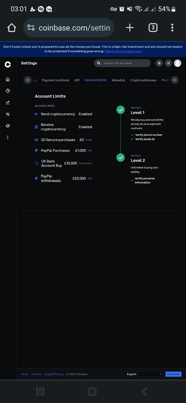Follow the Take 2 mins to learn more link
Viewport: 186px width, 403px height.
pyautogui.click(x=123, y=51)
